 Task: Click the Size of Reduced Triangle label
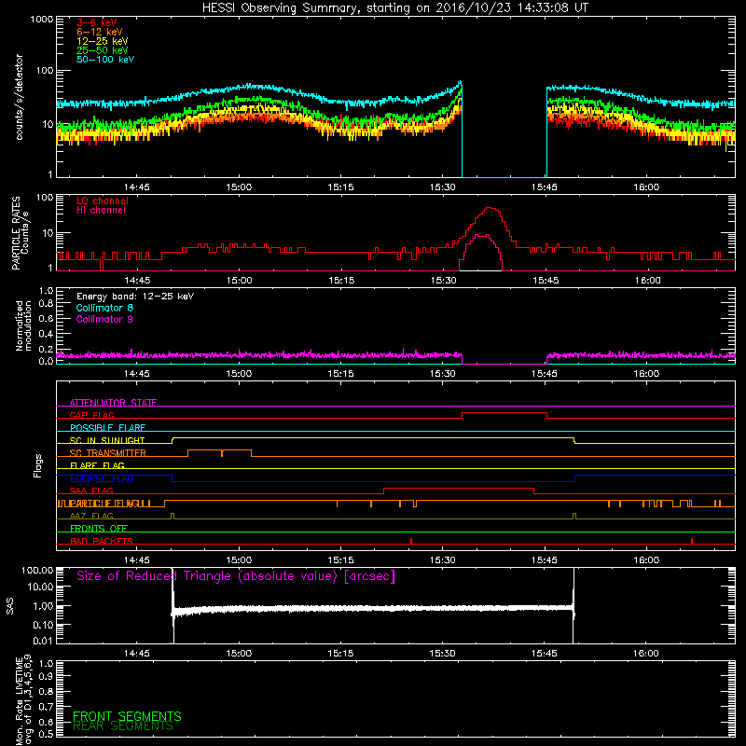pyautogui.click(x=236, y=576)
